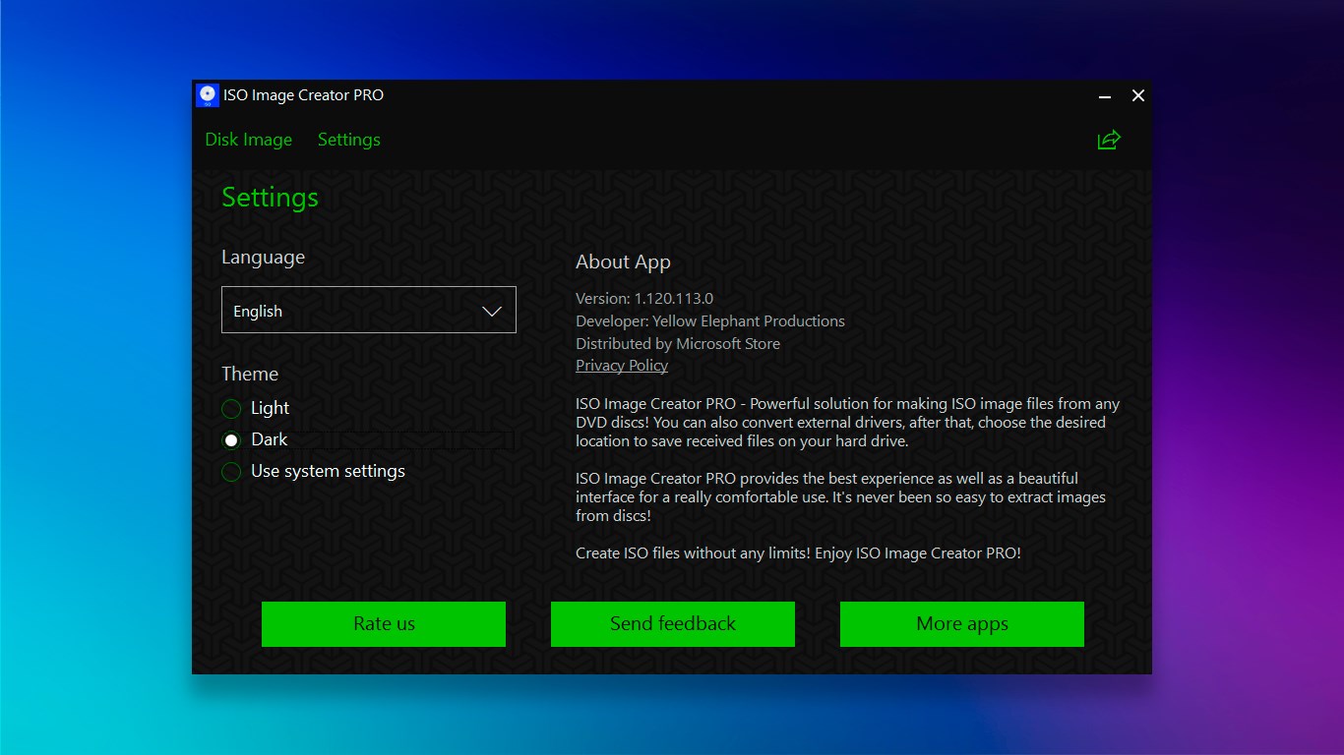Image resolution: width=1344 pixels, height=755 pixels.
Task: Switch to the Disk Image tab
Action: click(249, 140)
